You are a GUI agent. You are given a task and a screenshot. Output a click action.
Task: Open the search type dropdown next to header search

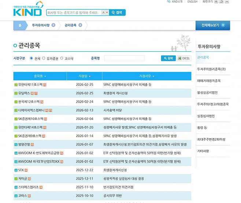tap(105, 12)
